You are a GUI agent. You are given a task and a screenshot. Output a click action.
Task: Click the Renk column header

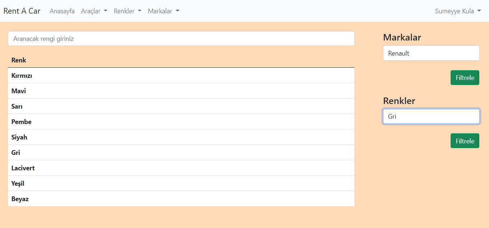pos(19,60)
